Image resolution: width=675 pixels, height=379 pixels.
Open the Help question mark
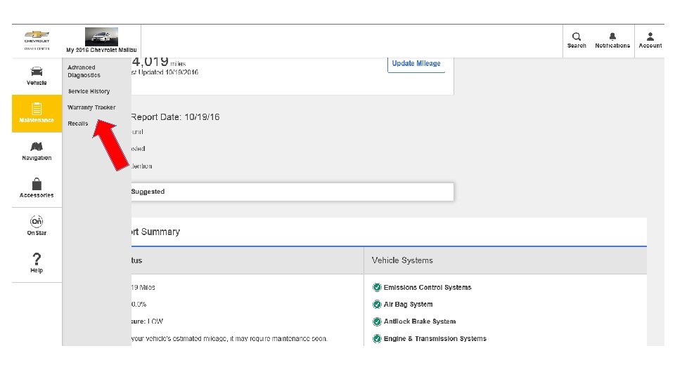(37, 262)
